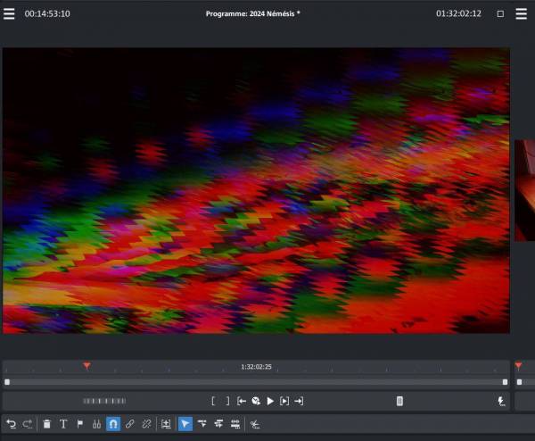Screen dimensions: 535x441
Task: Open the right hamburger menu at top
Action: pos(522,14)
